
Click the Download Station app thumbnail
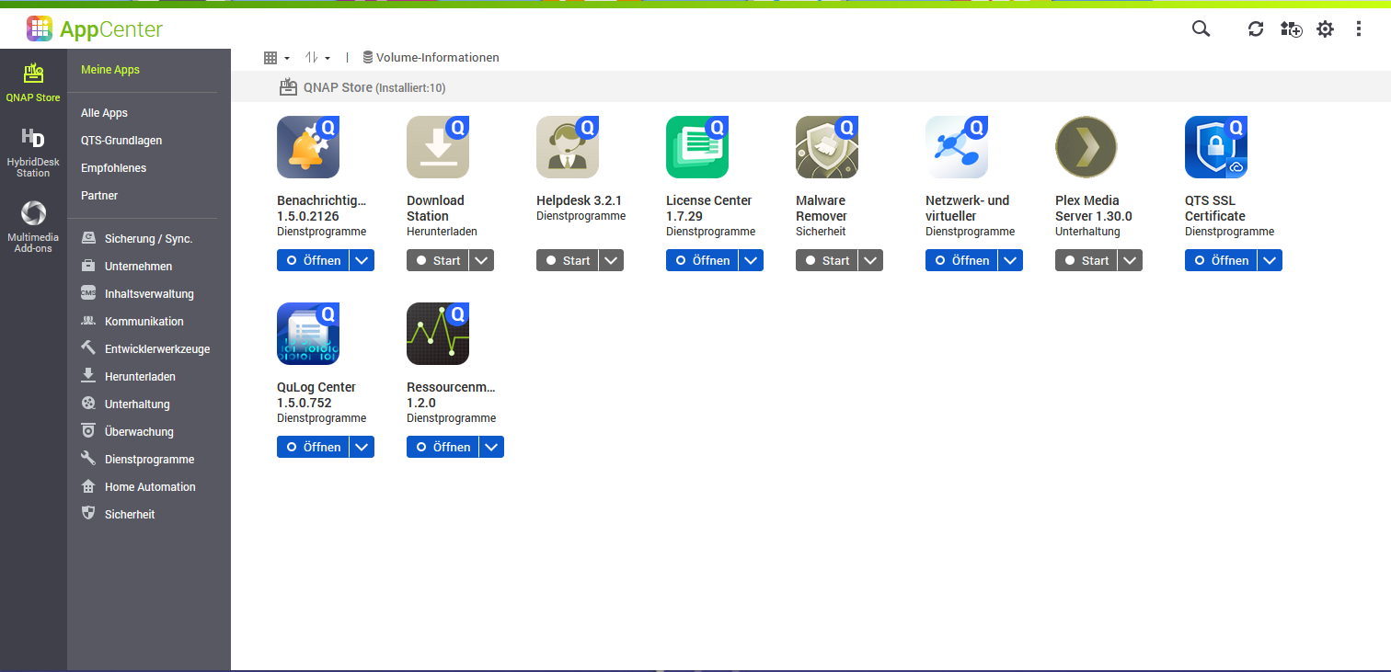point(438,147)
